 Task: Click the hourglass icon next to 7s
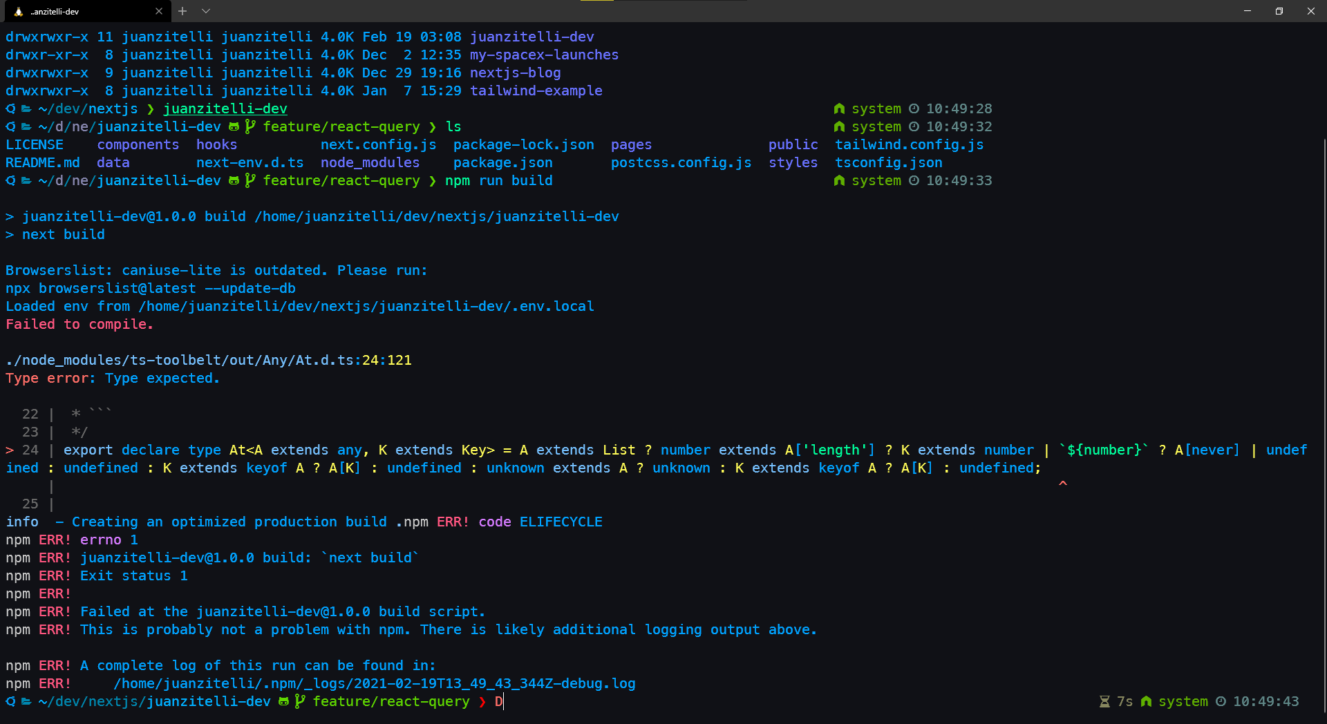(x=1104, y=701)
